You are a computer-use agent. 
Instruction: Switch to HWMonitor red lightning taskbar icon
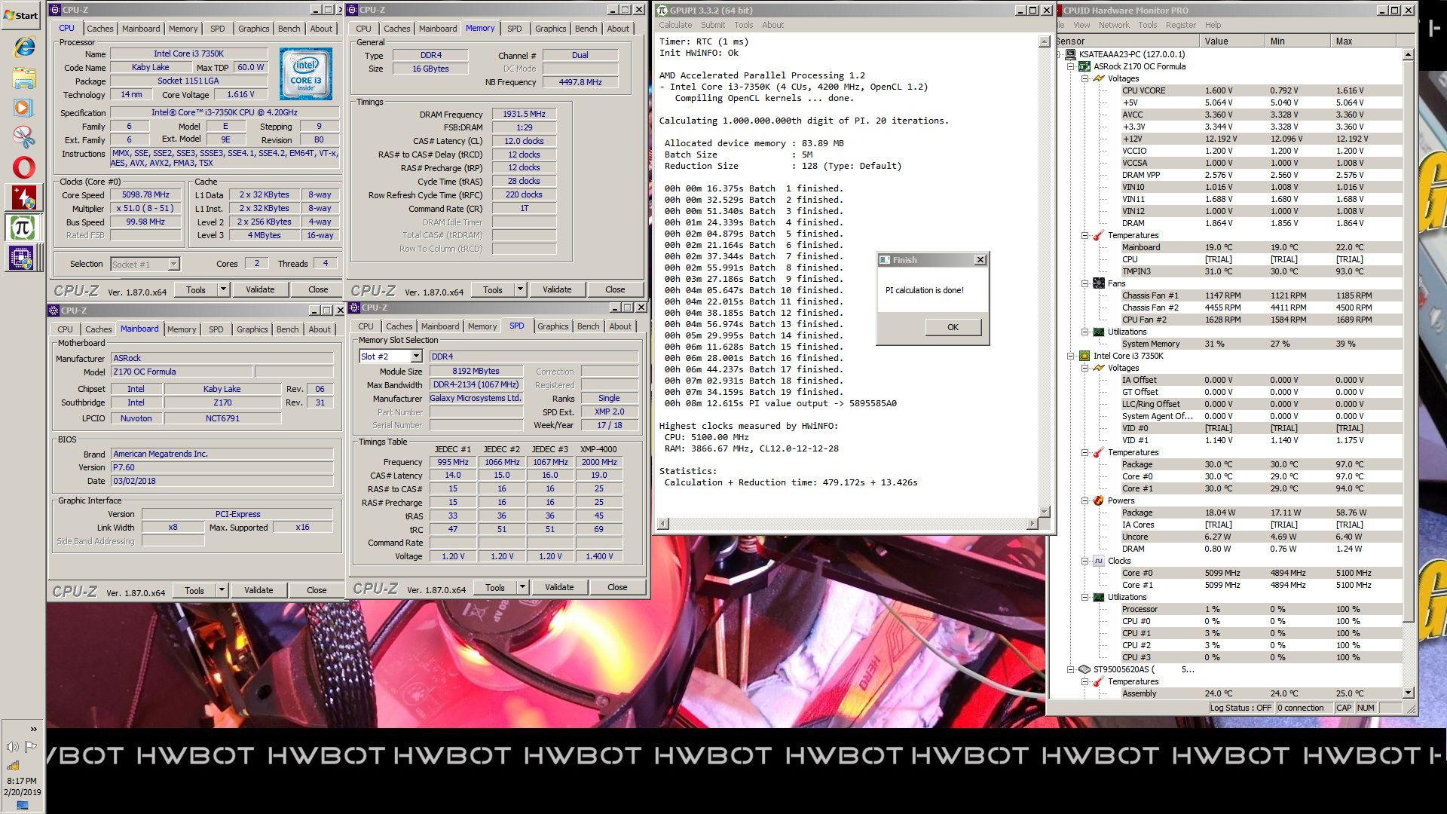pyautogui.click(x=23, y=197)
